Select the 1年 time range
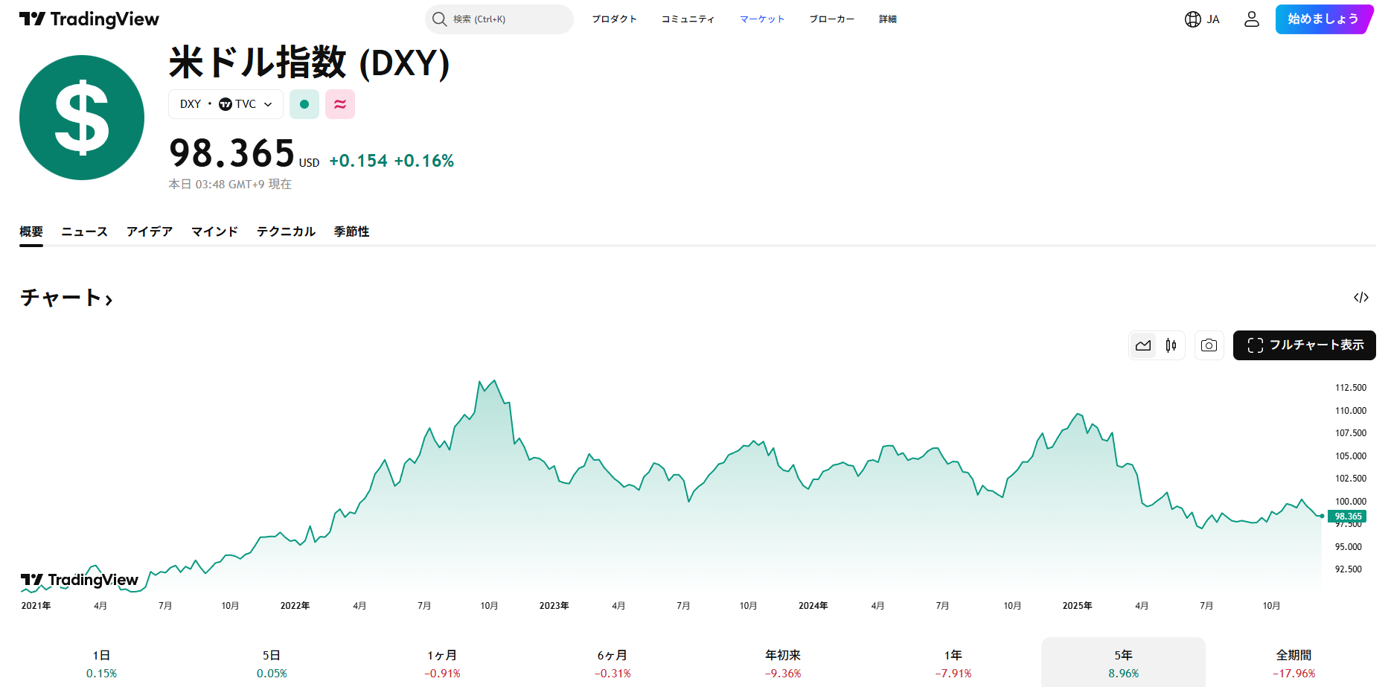 click(953, 662)
